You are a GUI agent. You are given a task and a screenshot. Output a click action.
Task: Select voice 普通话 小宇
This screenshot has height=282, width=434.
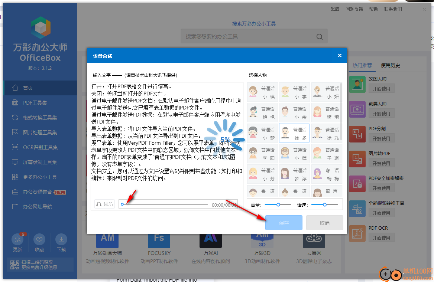294,92
